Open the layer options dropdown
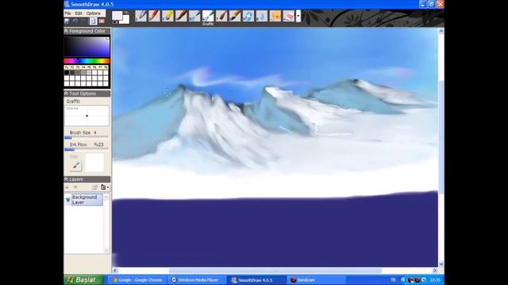This screenshot has height=285, width=508. point(105,188)
